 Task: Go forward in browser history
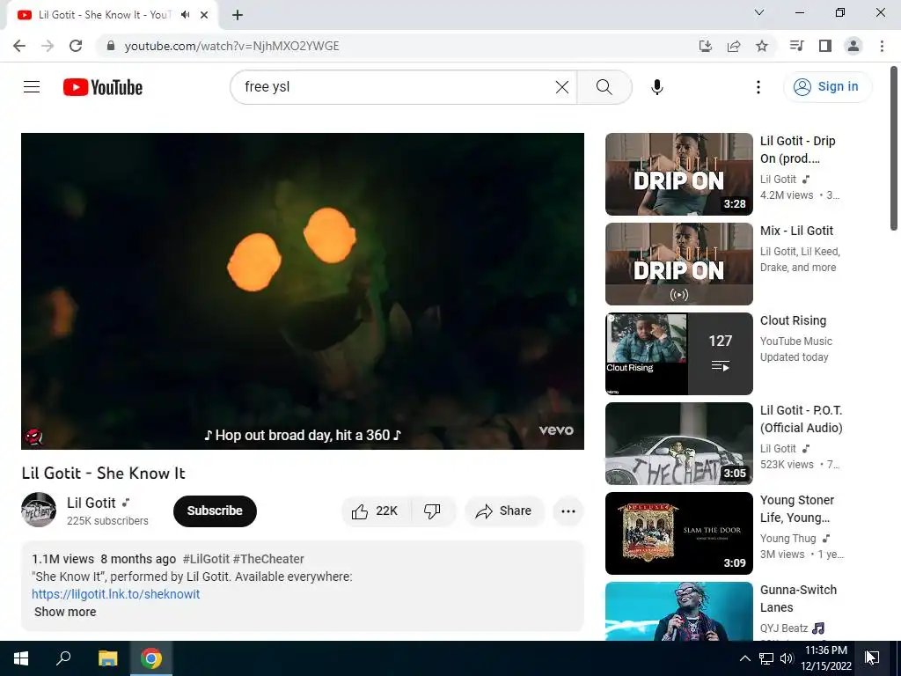pos(48,46)
